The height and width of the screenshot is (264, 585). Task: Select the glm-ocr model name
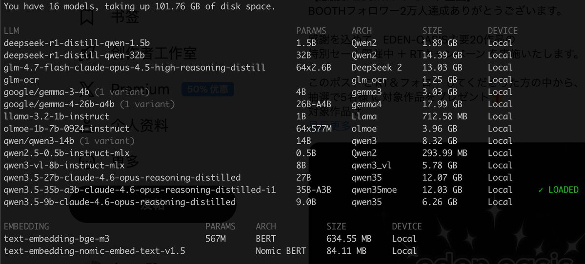pos(21,80)
